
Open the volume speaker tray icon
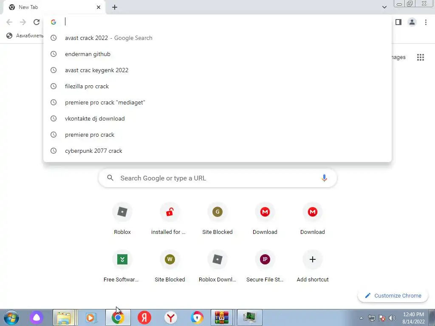pyautogui.click(x=392, y=318)
